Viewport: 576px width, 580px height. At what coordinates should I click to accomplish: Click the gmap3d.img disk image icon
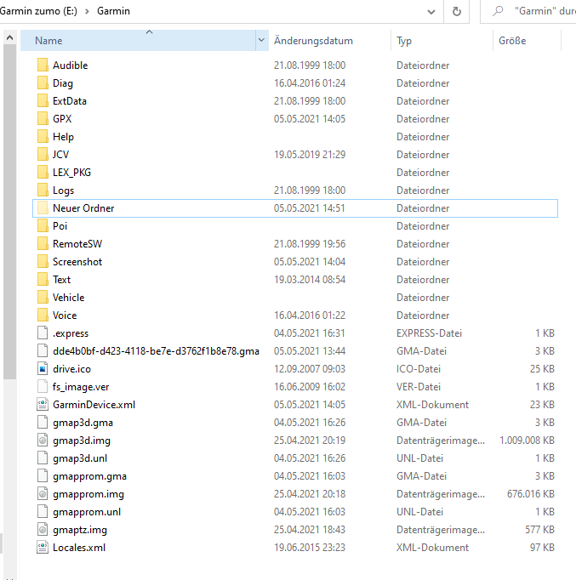pos(43,441)
